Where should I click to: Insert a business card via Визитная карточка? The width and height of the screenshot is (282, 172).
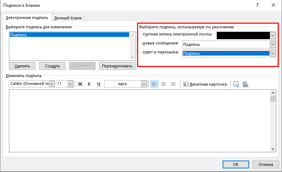point(205,84)
